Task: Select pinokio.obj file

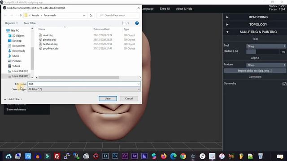Action: point(49,40)
